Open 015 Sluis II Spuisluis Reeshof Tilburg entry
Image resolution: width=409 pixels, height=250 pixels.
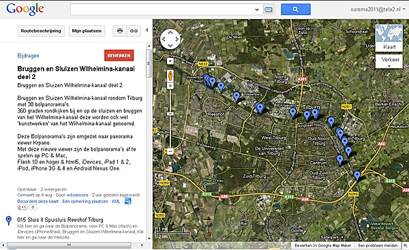point(60,220)
